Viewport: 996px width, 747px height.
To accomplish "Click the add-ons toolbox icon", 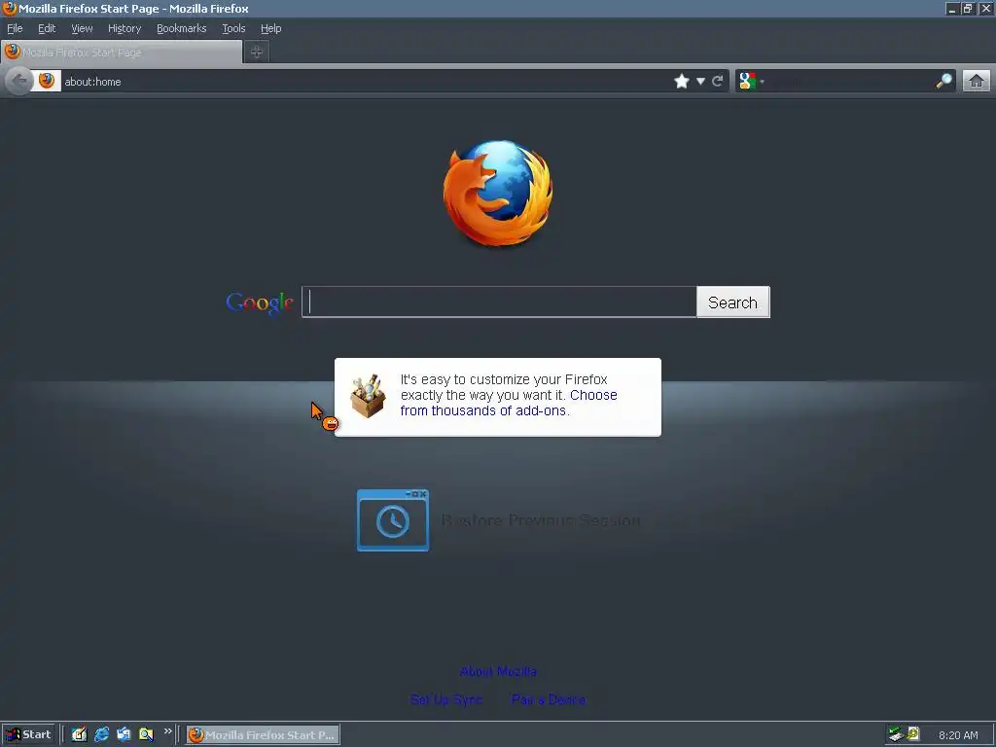I will pos(369,397).
